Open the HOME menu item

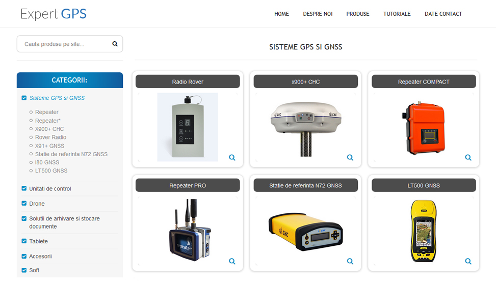pos(281,14)
